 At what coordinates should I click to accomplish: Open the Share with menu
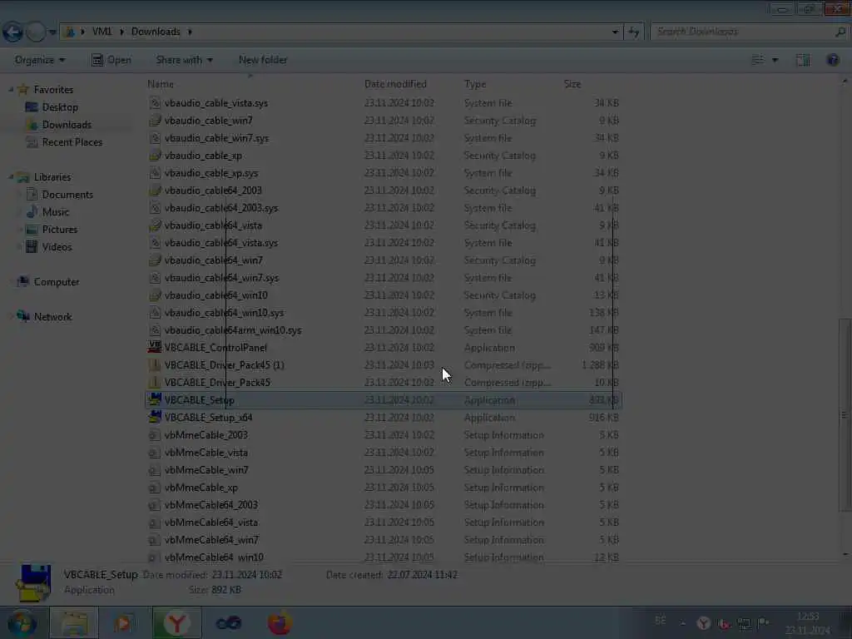point(184,60)
